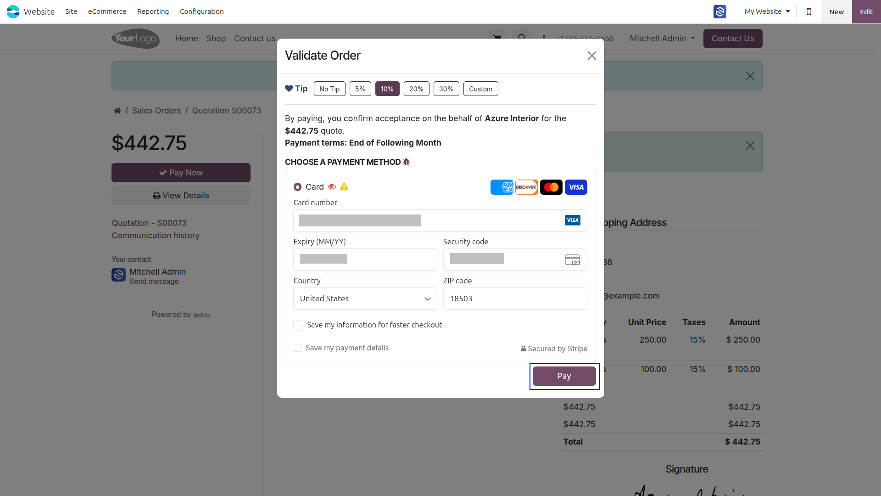Click the Contact Us header button
The height and width of the screenshot is (496, 881).
[x=733, y=39]
